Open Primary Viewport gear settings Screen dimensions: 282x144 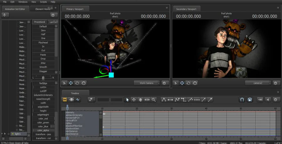point(165,83)
